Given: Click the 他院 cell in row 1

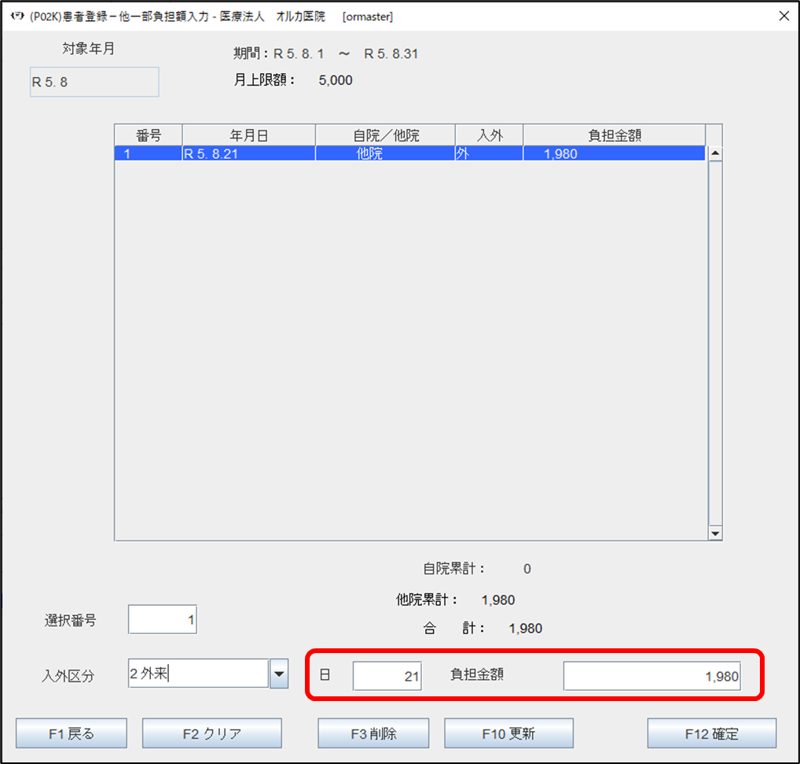Looking at the screenshot, I should click(385, 153).
